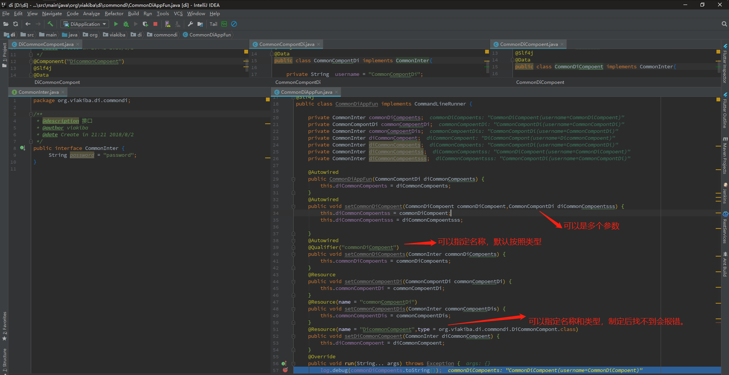Click the 'src' breadcrumb folder
Image resolution: width=729 pixels, height=375 pixels.
(27, 35)
